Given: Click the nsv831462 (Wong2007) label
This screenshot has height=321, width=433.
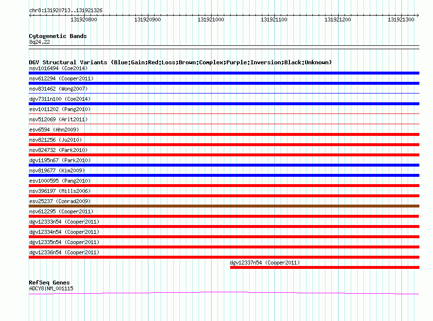Looking at the screenshot, I should pyautogui.click(x=58, y=89).
